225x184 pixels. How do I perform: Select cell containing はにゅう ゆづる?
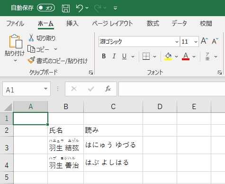[113, 145]
